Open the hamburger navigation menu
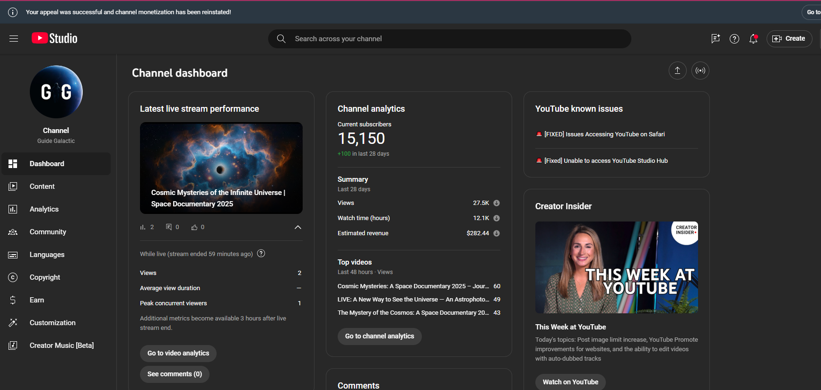The width and height of the screenshot is (821, 390). 14,39
